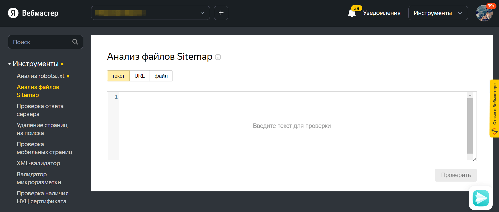Screen dimensions: 499x212
Task: Open Проверка ответа сервера tool
Action: [x=40, y=110]
